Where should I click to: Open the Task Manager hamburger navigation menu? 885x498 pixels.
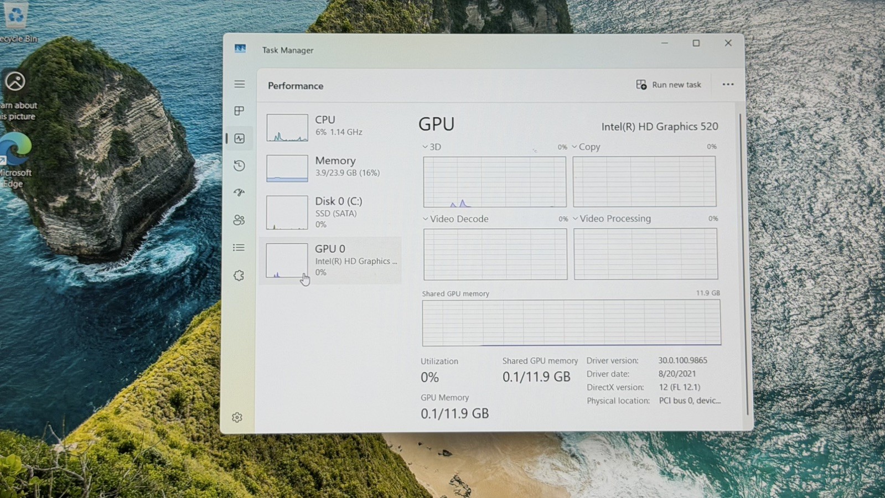[x=239, y=84]
